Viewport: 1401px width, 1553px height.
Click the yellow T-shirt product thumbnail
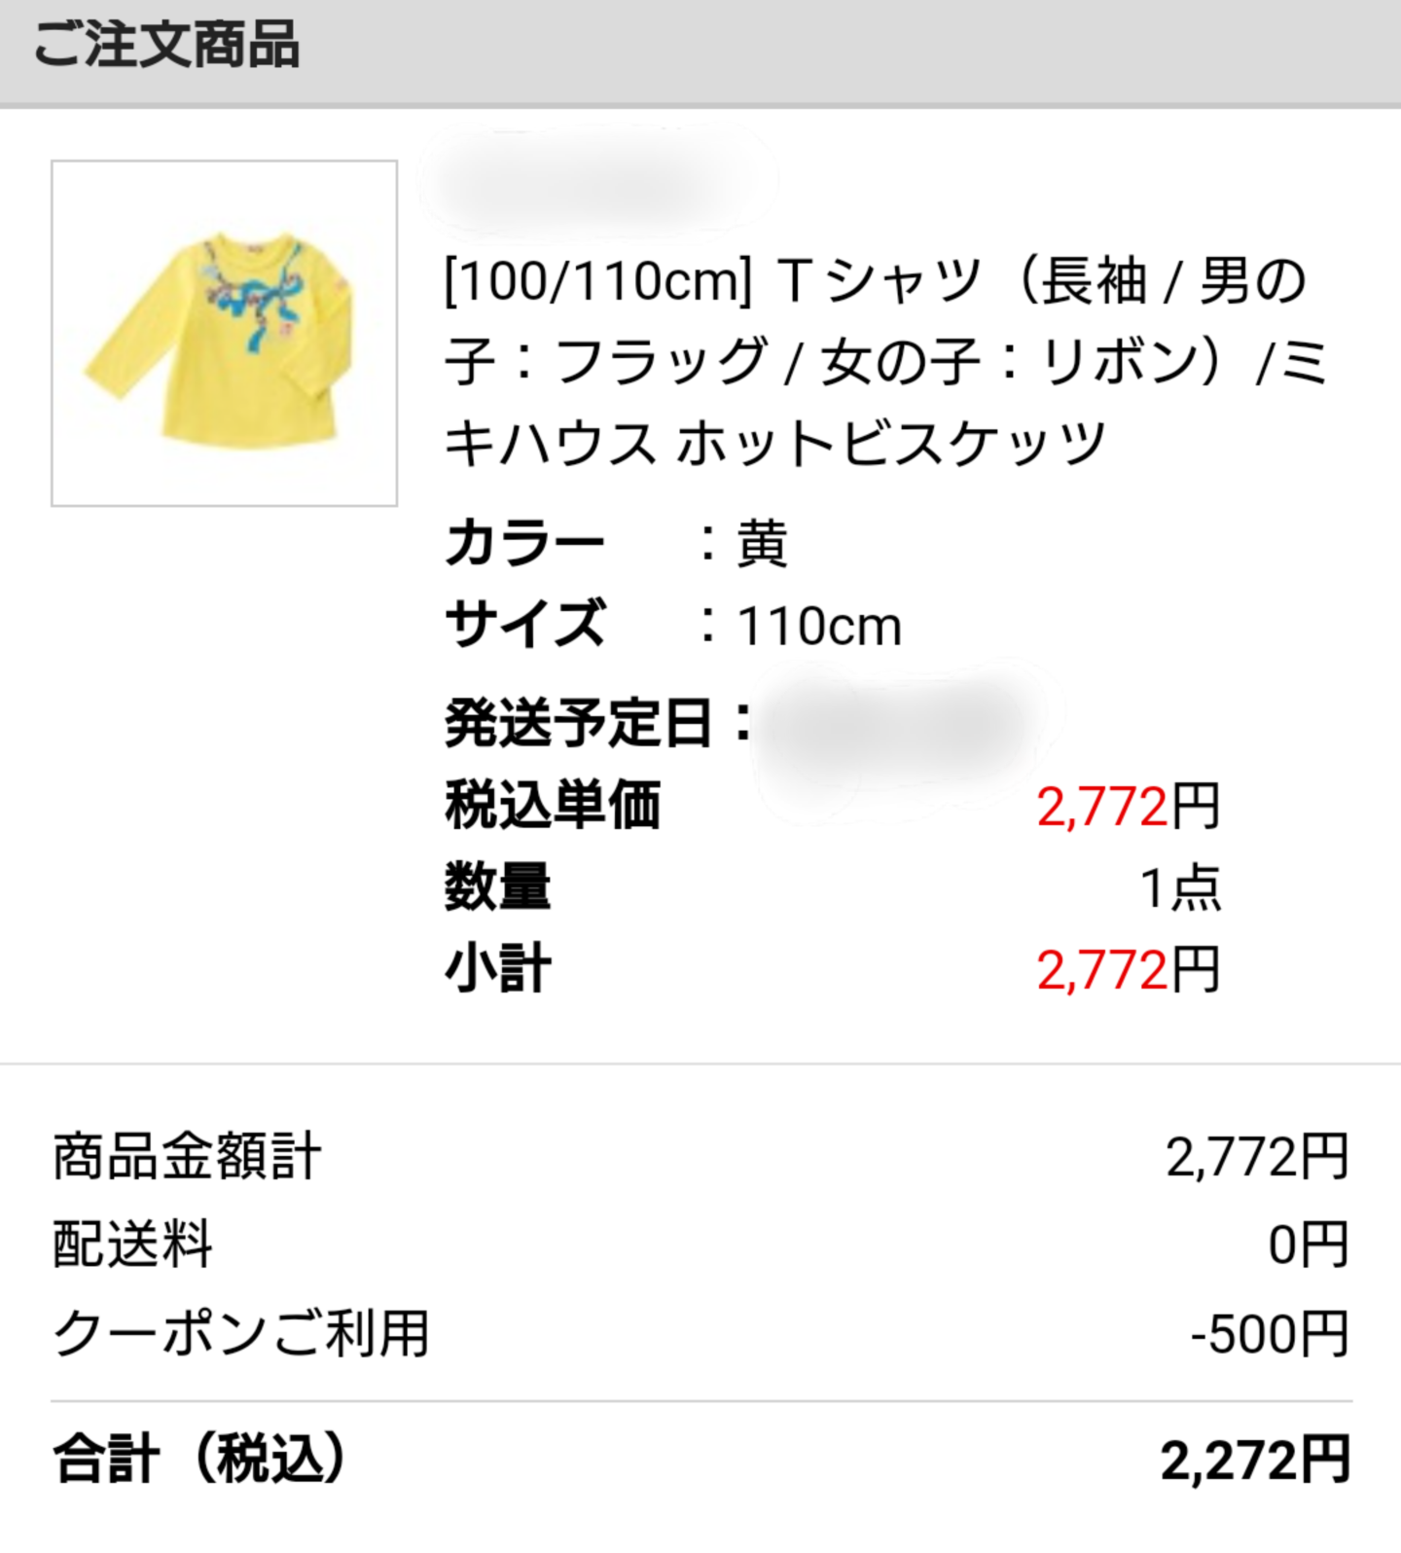click(x=224, y=333)
